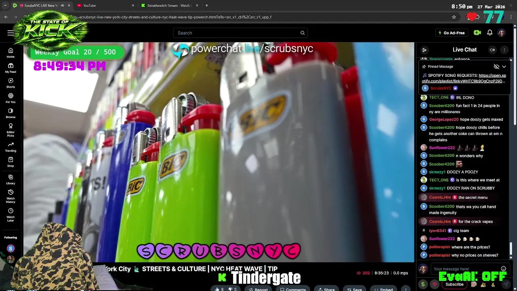Collapse the live chat panel
The width and height of the screenshot is (517, 291).
tap(425, 50)
